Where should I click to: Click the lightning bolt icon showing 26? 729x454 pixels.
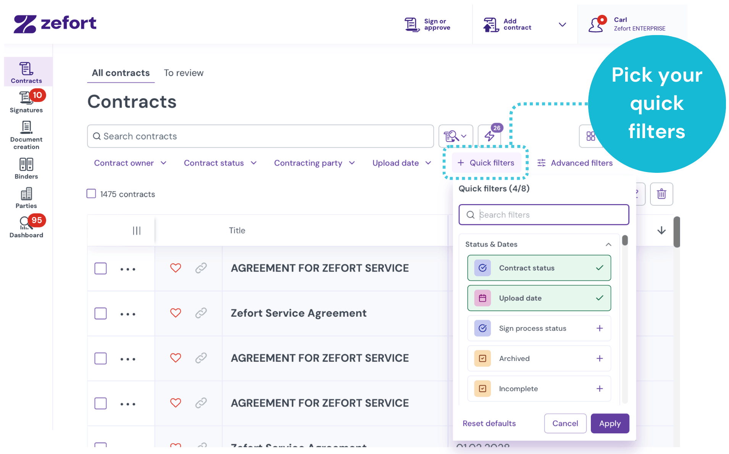489,136
